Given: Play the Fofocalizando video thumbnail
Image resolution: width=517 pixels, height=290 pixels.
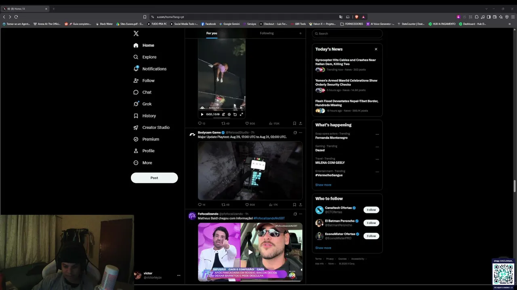Looking at the screenshot, I should point(250,252).
